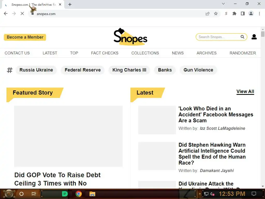Viewport: 265px width, 199px height.
Task: Open Cortana circle on the taskbar
Action: point(21,194)
